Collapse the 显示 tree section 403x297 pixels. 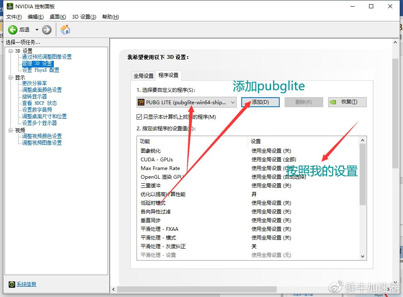pos(10,77)
